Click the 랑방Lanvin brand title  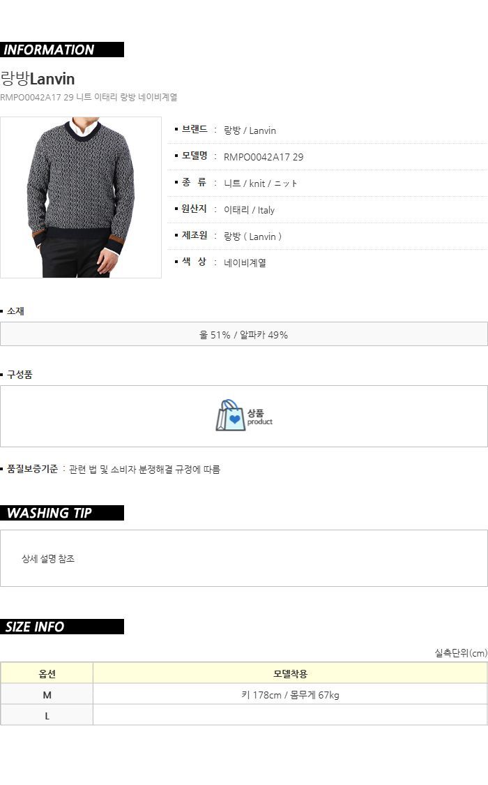click(38, 79)
